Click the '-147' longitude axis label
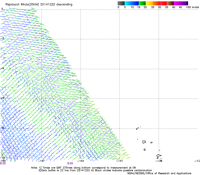The image size is (200, 175). [41, 161]
